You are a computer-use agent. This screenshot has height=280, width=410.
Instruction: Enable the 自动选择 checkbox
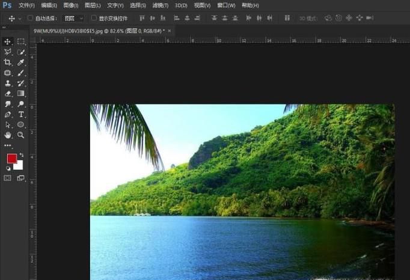pos(30,19)
